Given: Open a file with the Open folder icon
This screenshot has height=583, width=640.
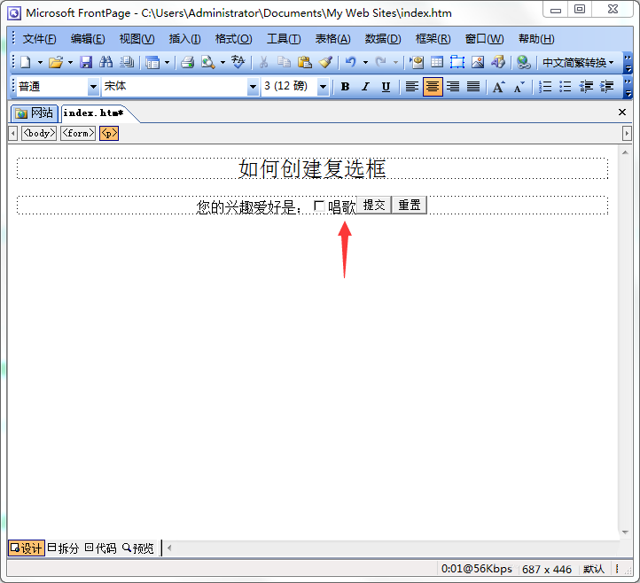Looking at the screenshot, I should (x=56, y=62).
